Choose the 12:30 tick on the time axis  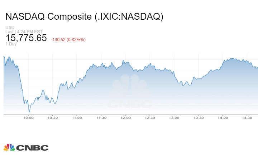(150, 118)
